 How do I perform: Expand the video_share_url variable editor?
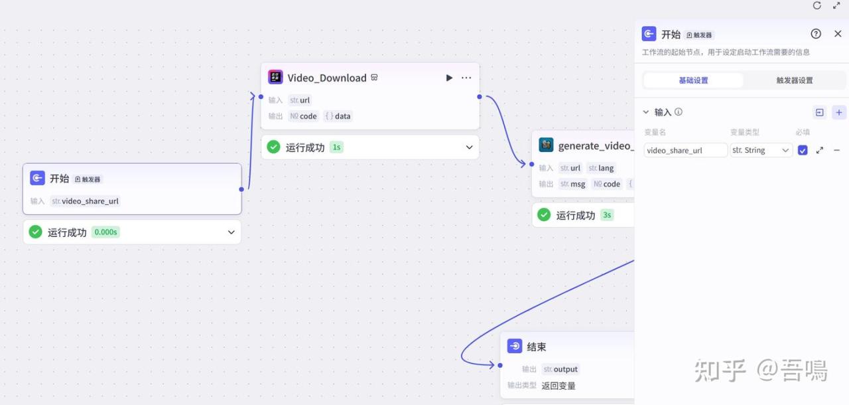pyautogui.click(x=820, y=151)
